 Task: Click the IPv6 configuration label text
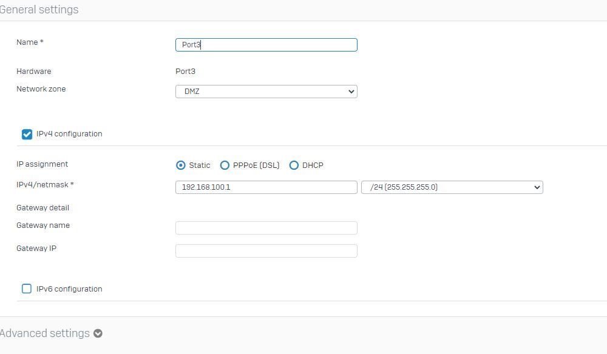pos(69,289)
